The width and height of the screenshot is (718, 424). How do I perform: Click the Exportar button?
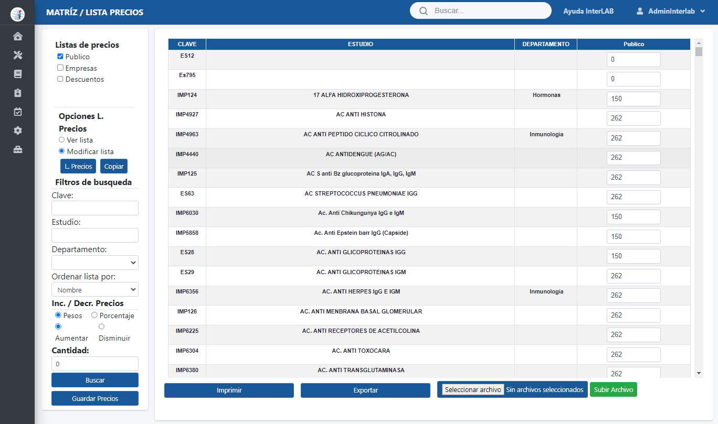click(x=365, y=390)
